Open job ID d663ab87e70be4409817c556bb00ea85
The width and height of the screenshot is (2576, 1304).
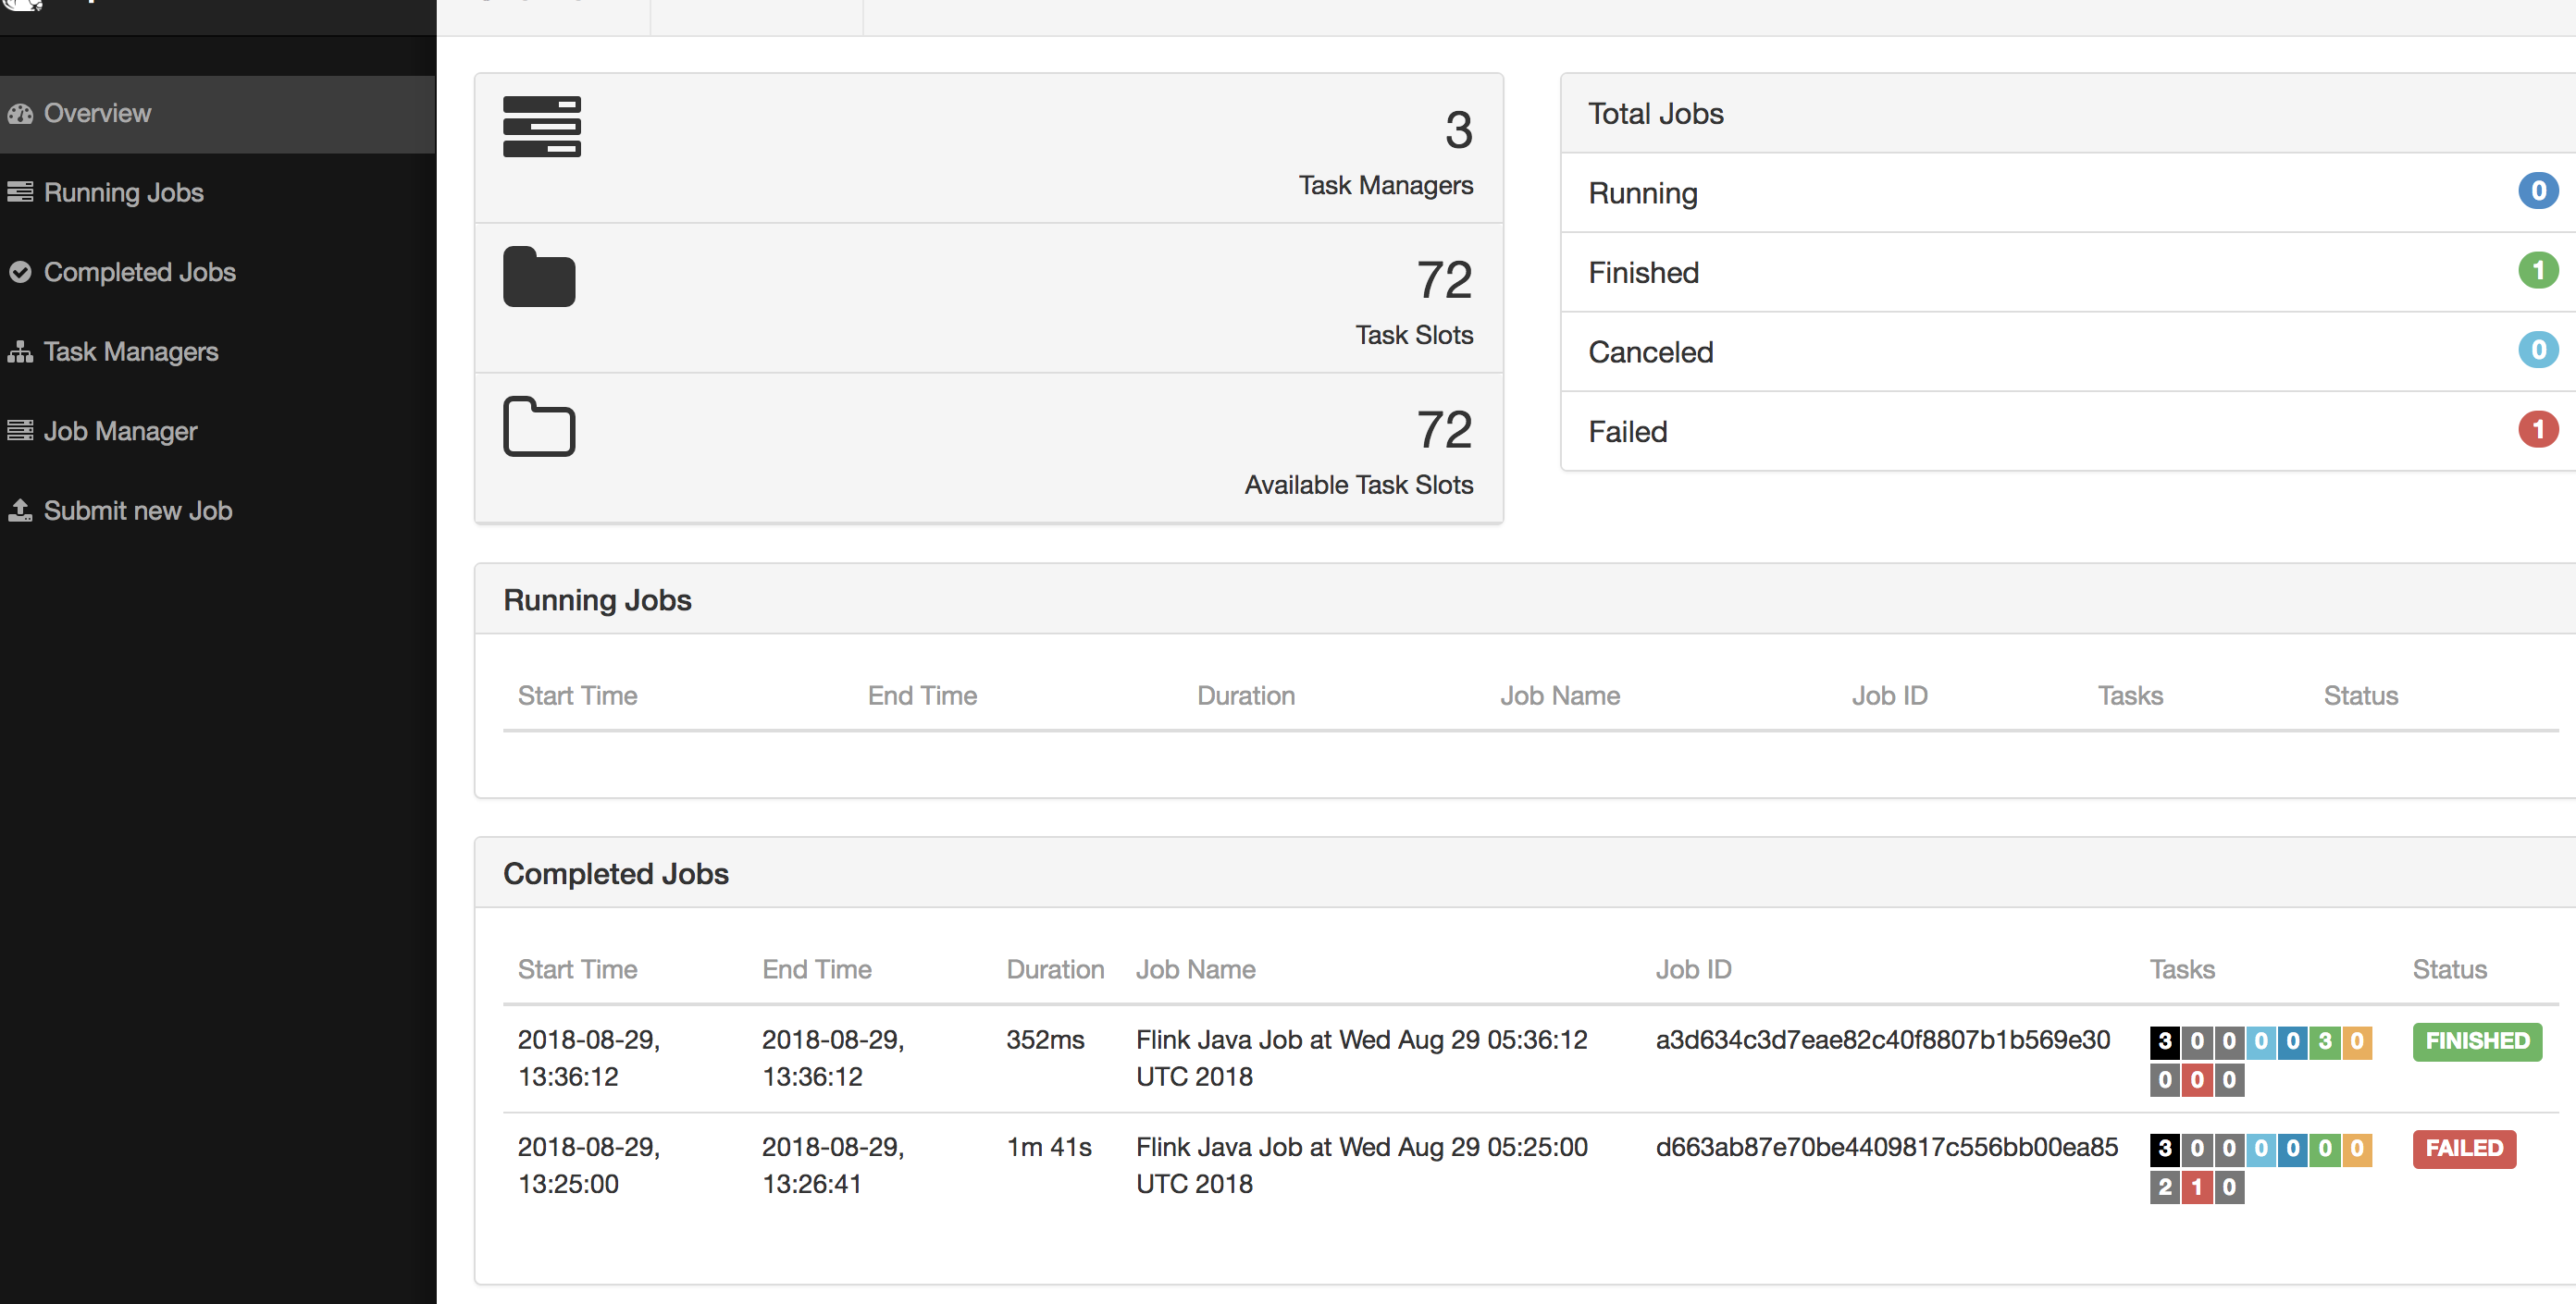click(x=1886, y=1147)
